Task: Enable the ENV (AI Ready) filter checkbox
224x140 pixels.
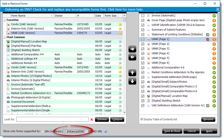Action: pyautogui.click(x=43, y=131)
